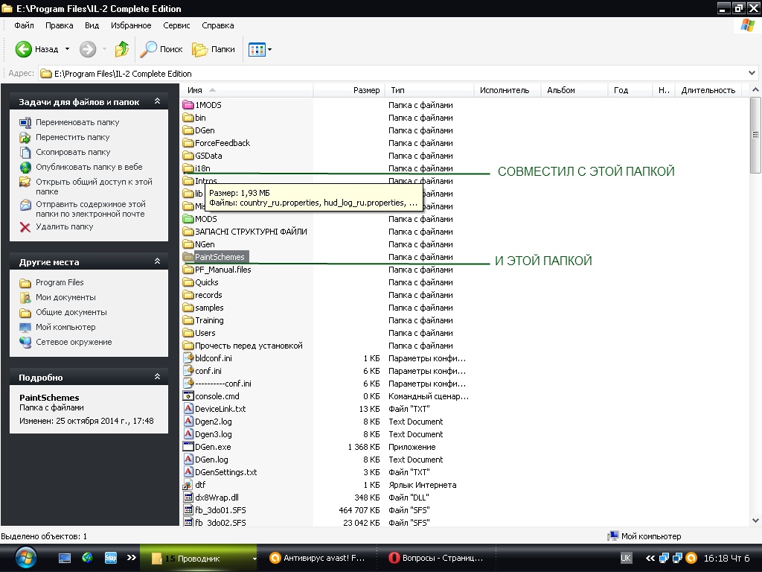Viewport: 762px width, 572px height.
Task: Open the address bar dropdown
Action: coord(752,73)
